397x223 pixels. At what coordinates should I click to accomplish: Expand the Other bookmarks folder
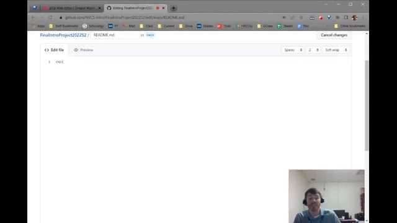[x=350, y=26]
